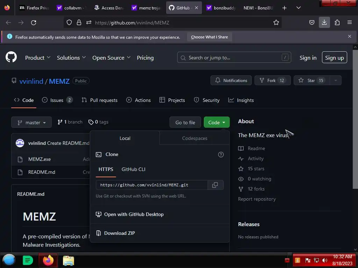This screenshot has height=268, width=358.
Task: Open the Action Center flag icon
Action: [308, 260]
